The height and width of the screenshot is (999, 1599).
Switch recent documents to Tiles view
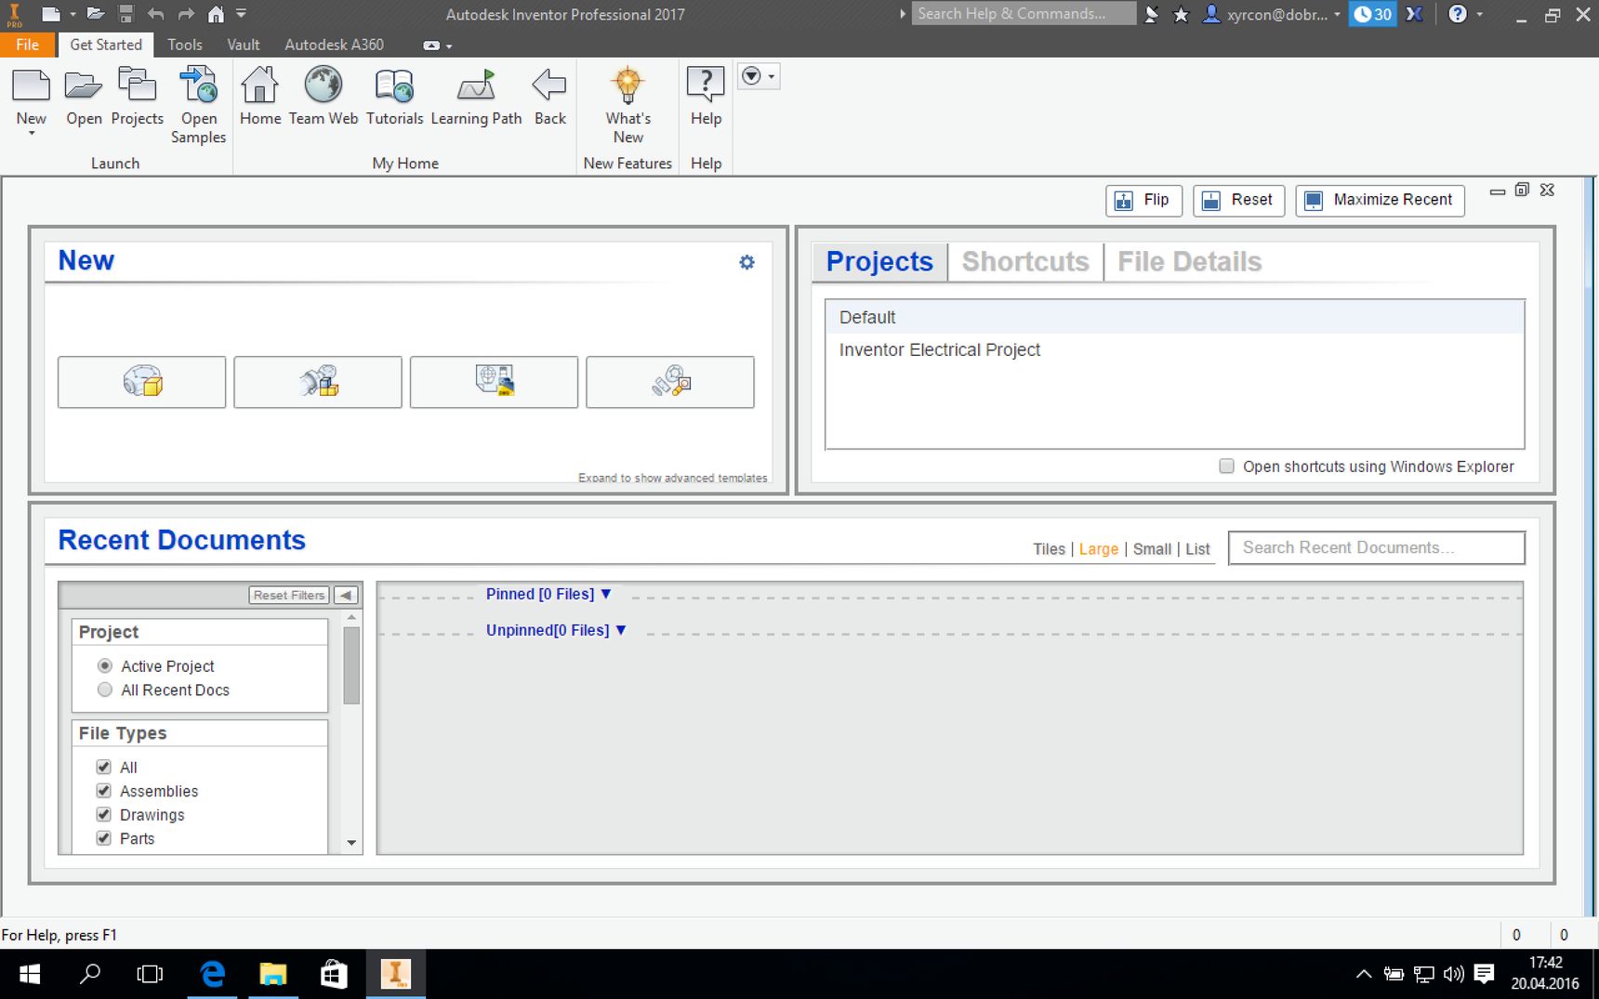1049,549
